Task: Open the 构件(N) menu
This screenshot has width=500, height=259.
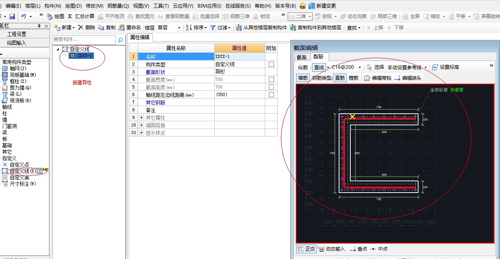Action: (53, 6)
